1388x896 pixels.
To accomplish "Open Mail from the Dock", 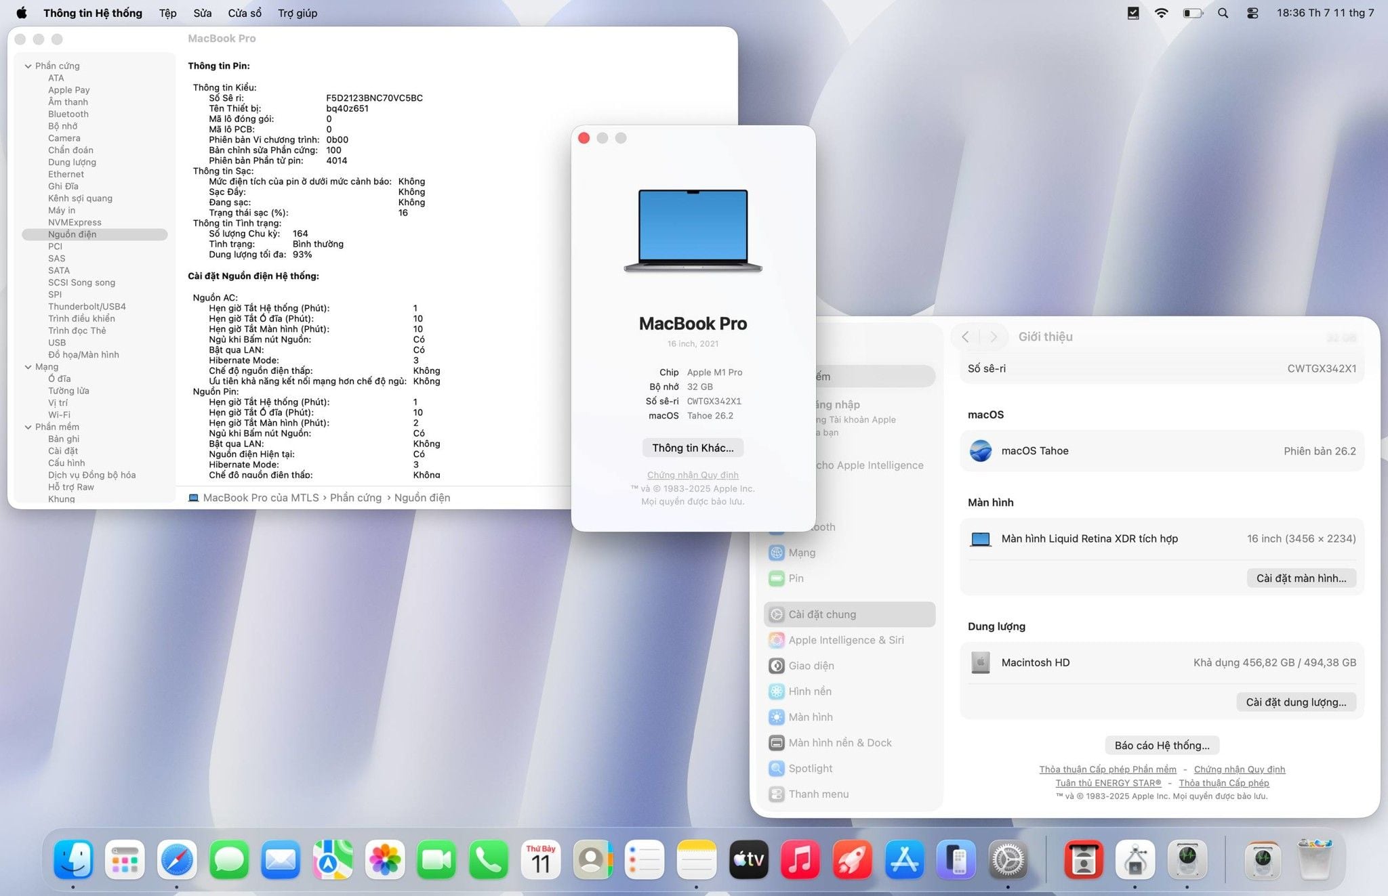I will click(281, 859).
